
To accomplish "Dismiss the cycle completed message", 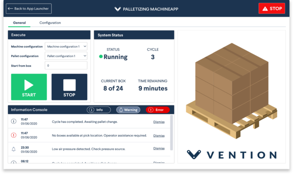I will click(159, 122).
